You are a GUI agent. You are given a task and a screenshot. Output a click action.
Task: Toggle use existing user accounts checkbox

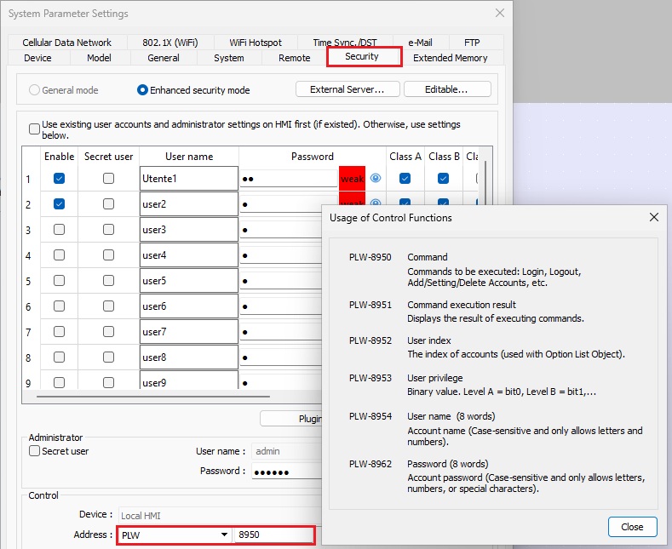[35, 129]
